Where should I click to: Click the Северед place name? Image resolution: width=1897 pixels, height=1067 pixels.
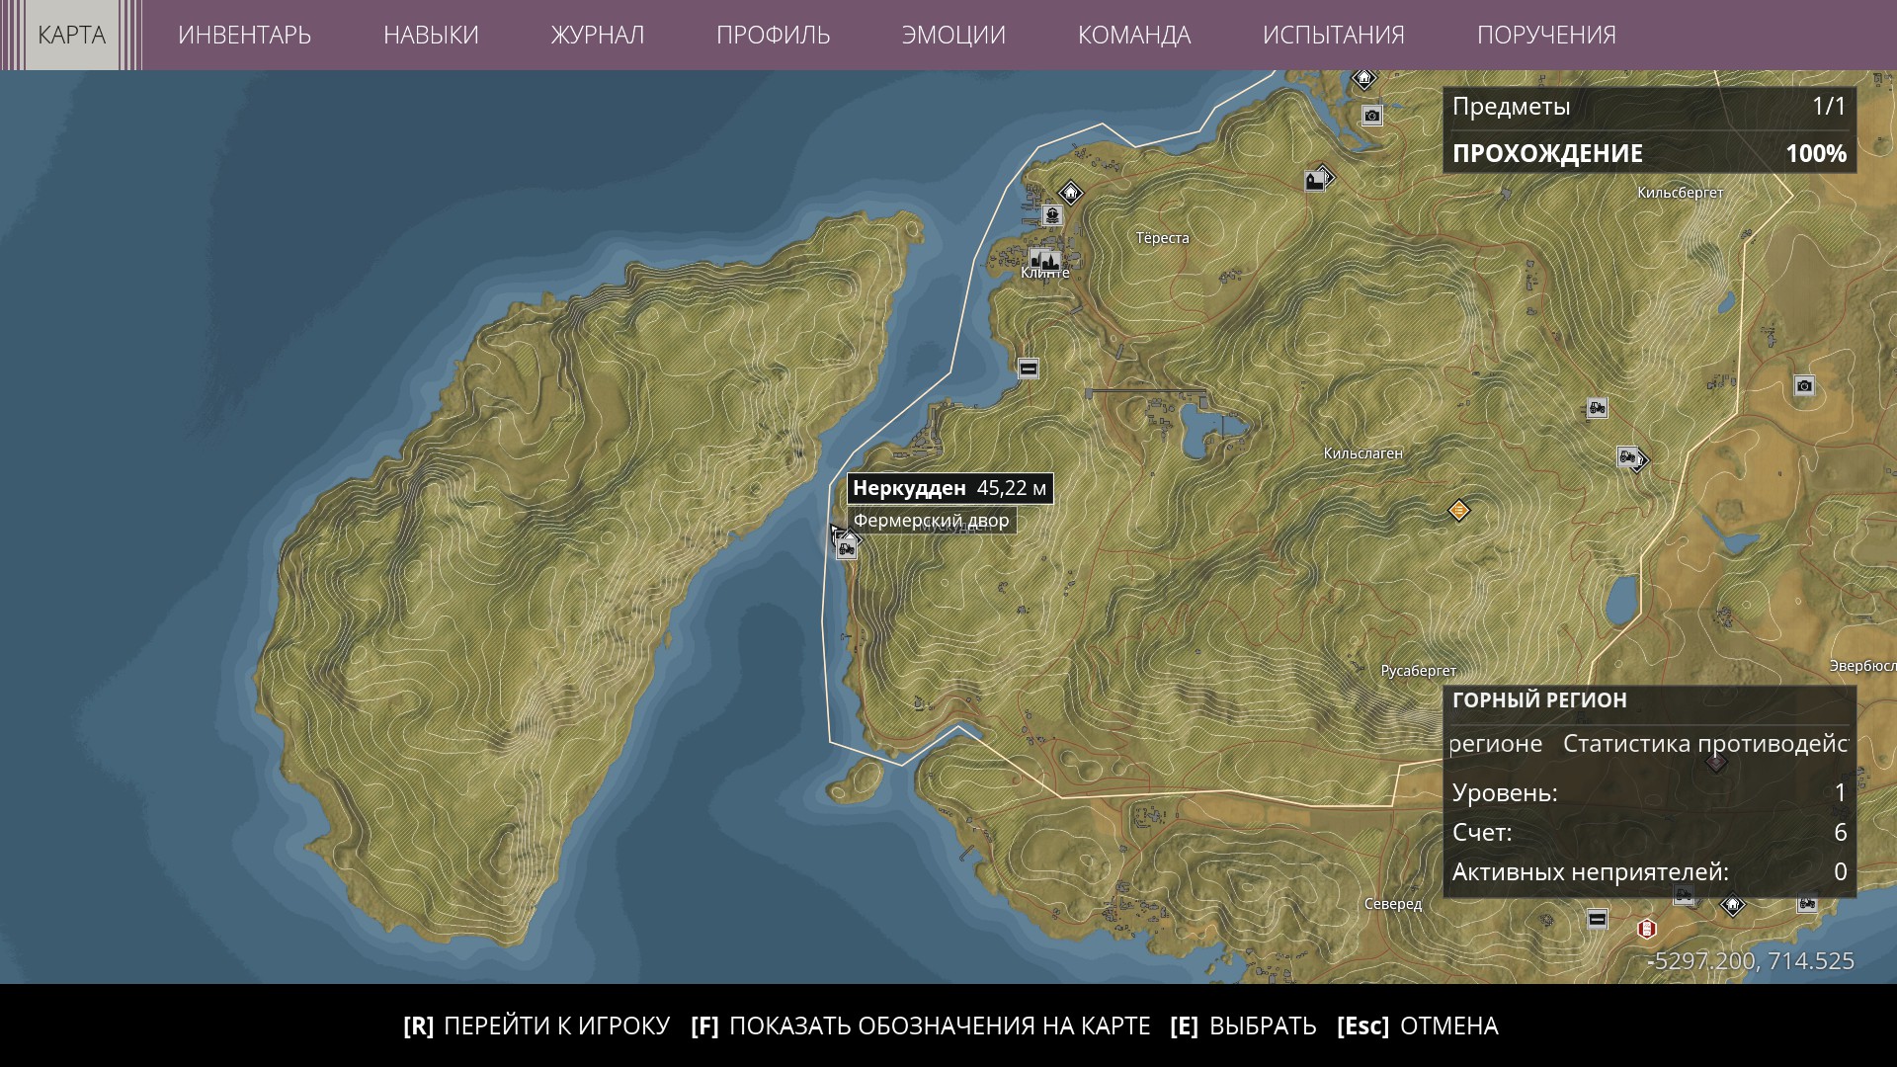coord(1393,904)
